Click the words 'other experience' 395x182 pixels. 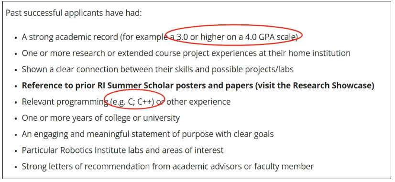[x=198, y=102]
